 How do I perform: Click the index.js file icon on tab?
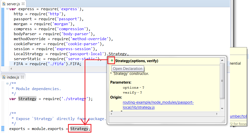(4, 77)
